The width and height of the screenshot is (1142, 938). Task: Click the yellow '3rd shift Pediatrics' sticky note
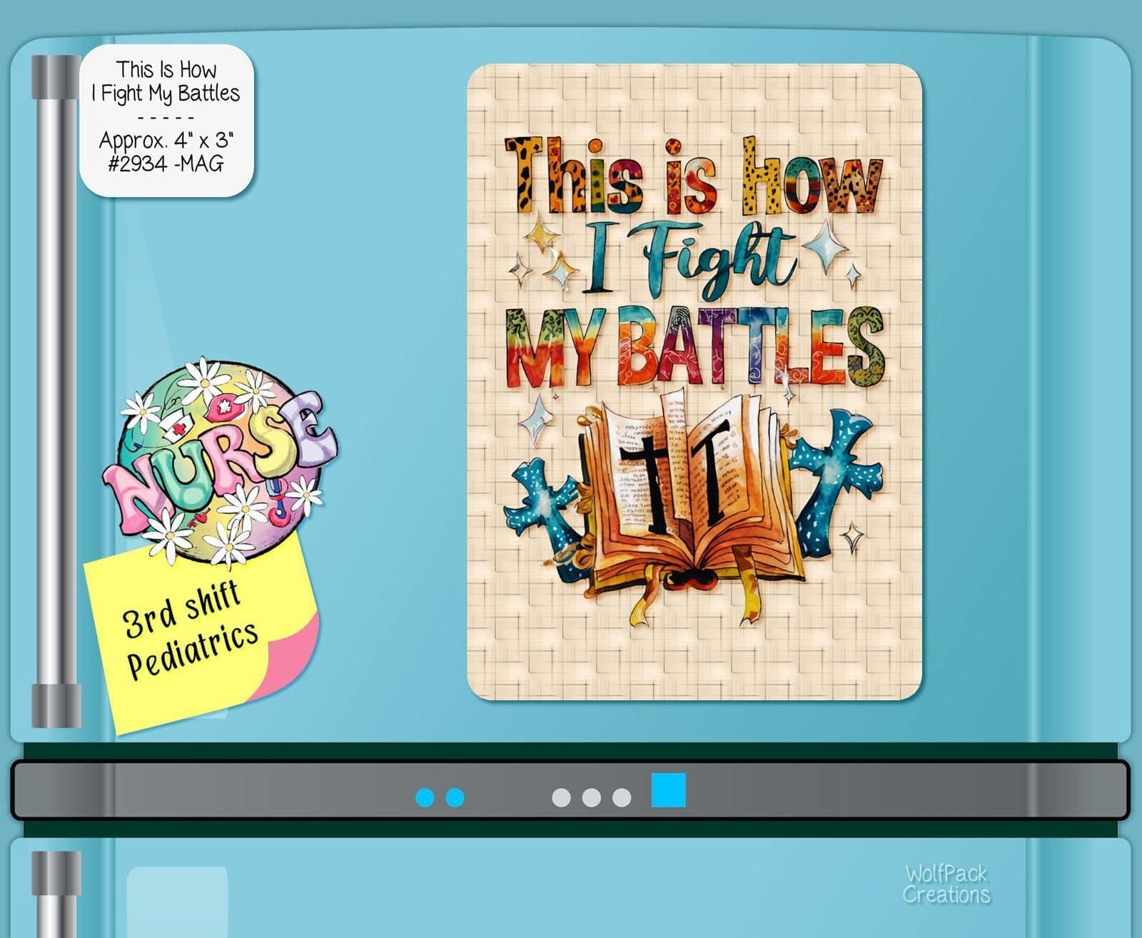pyautogui.click(x=201, y=633)
